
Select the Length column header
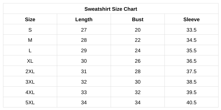pos(84,20)
